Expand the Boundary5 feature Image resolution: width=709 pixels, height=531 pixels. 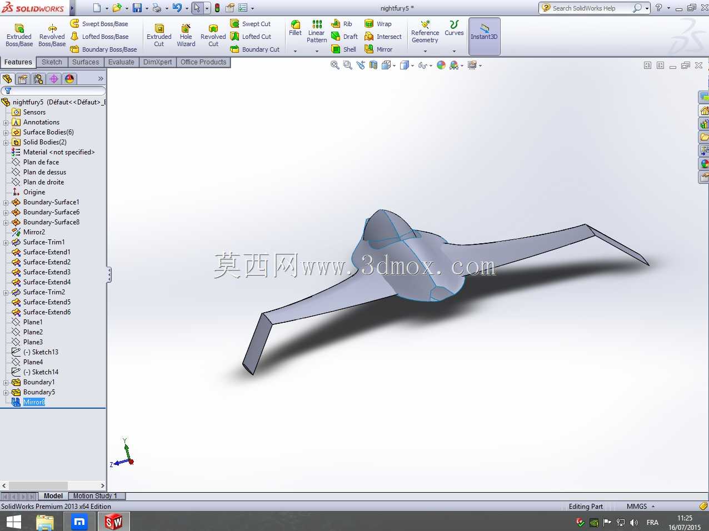[6, 392]
